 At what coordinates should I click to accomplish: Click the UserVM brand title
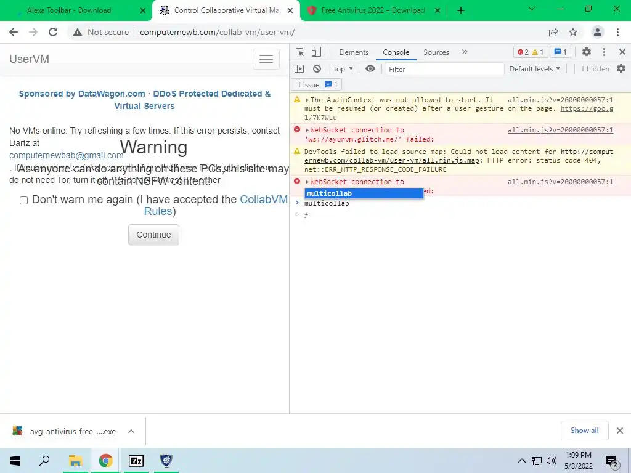30,59
